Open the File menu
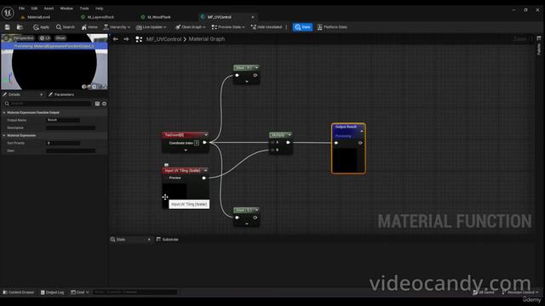Screen dimensions: 545x306 tap(21, 8)
